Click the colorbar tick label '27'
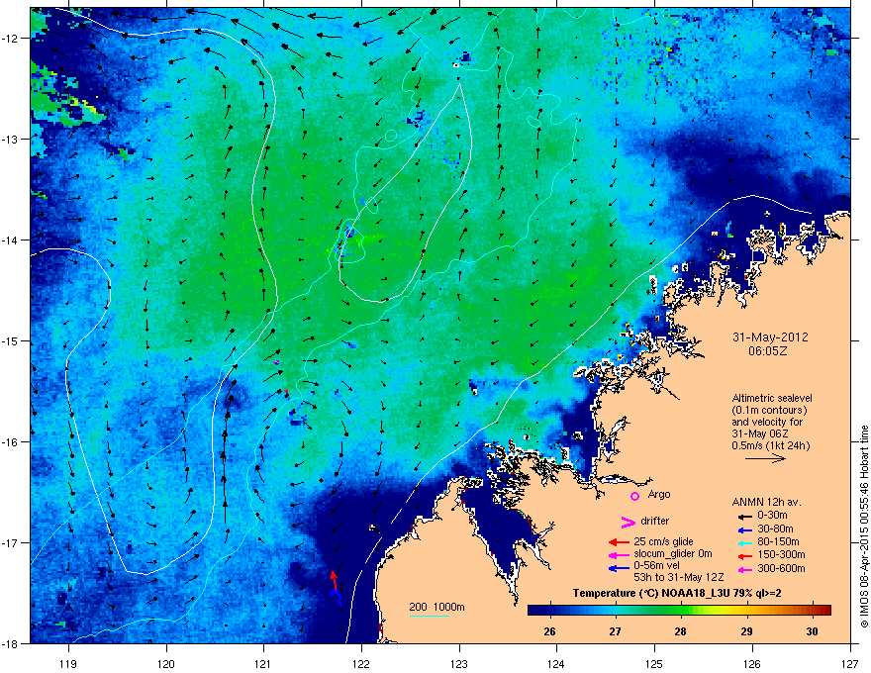871x673 pixels. 615,631
